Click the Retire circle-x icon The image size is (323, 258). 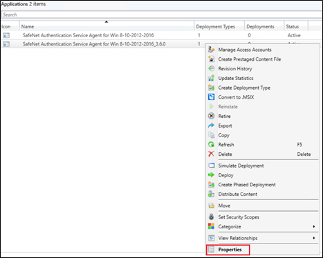tap(211, 116)
